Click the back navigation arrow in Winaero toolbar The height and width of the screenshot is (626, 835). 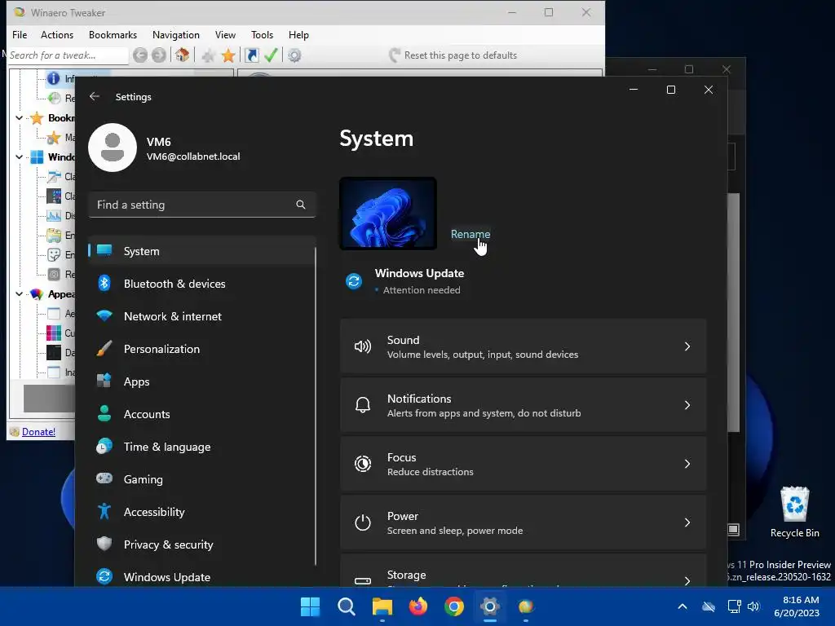[x=140, y=55]
